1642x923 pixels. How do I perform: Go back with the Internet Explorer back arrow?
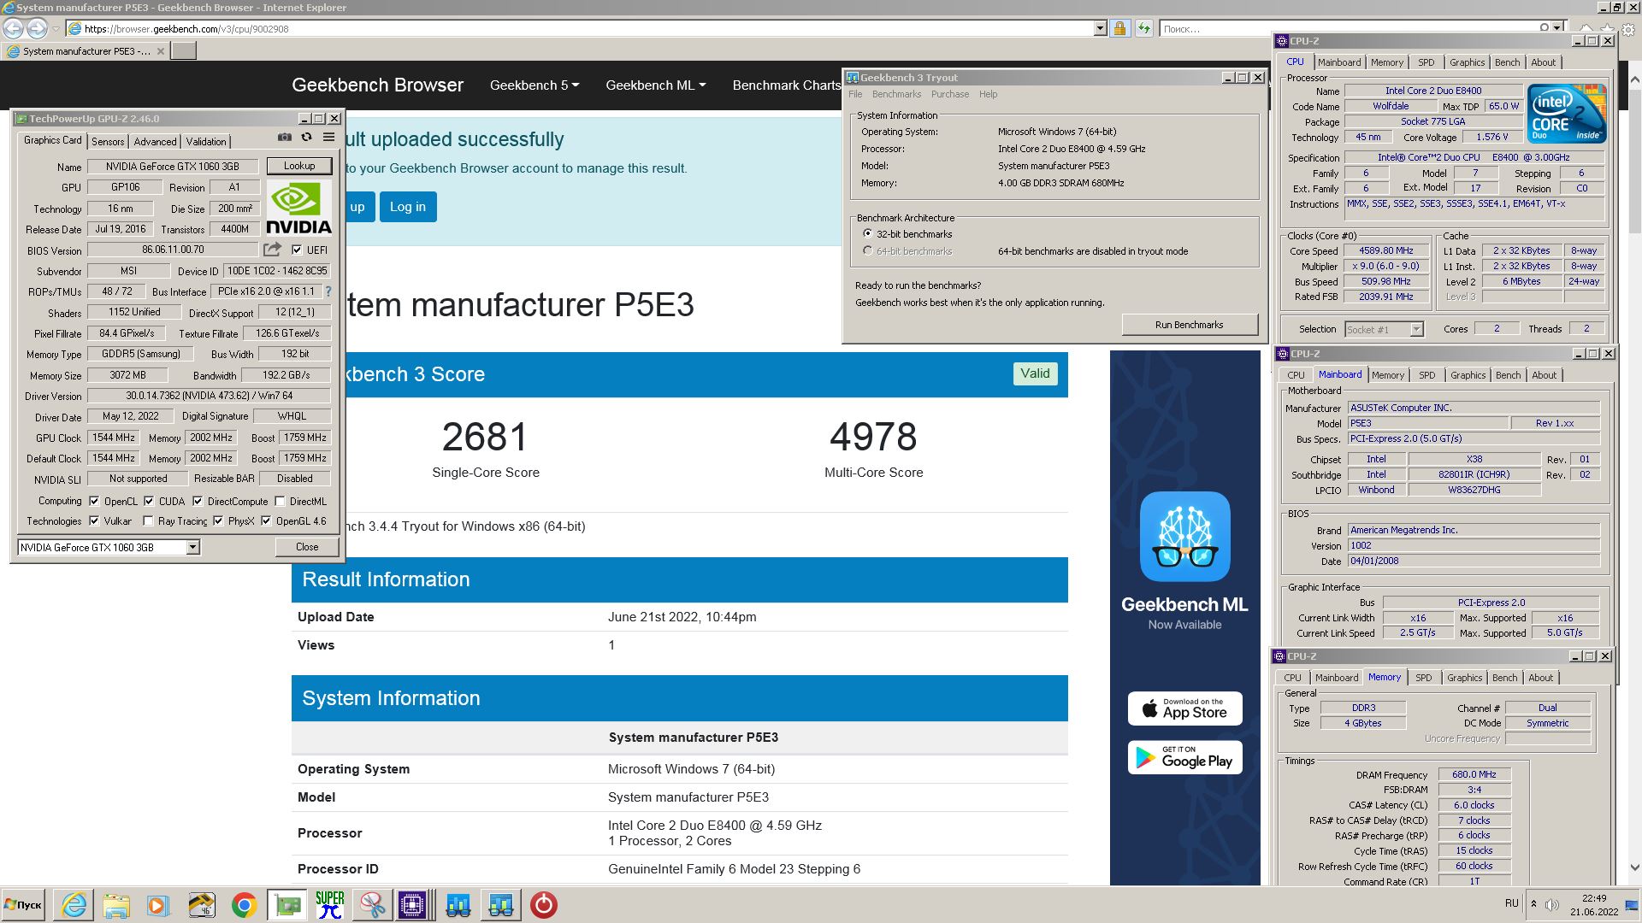tap(13, 28)
